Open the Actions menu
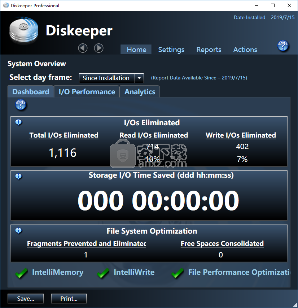 pyautogui.click(x=245, y=49)
